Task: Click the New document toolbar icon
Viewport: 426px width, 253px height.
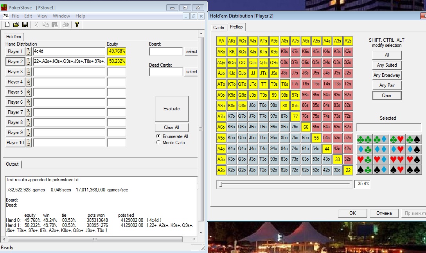Action: tap(7, 25)
